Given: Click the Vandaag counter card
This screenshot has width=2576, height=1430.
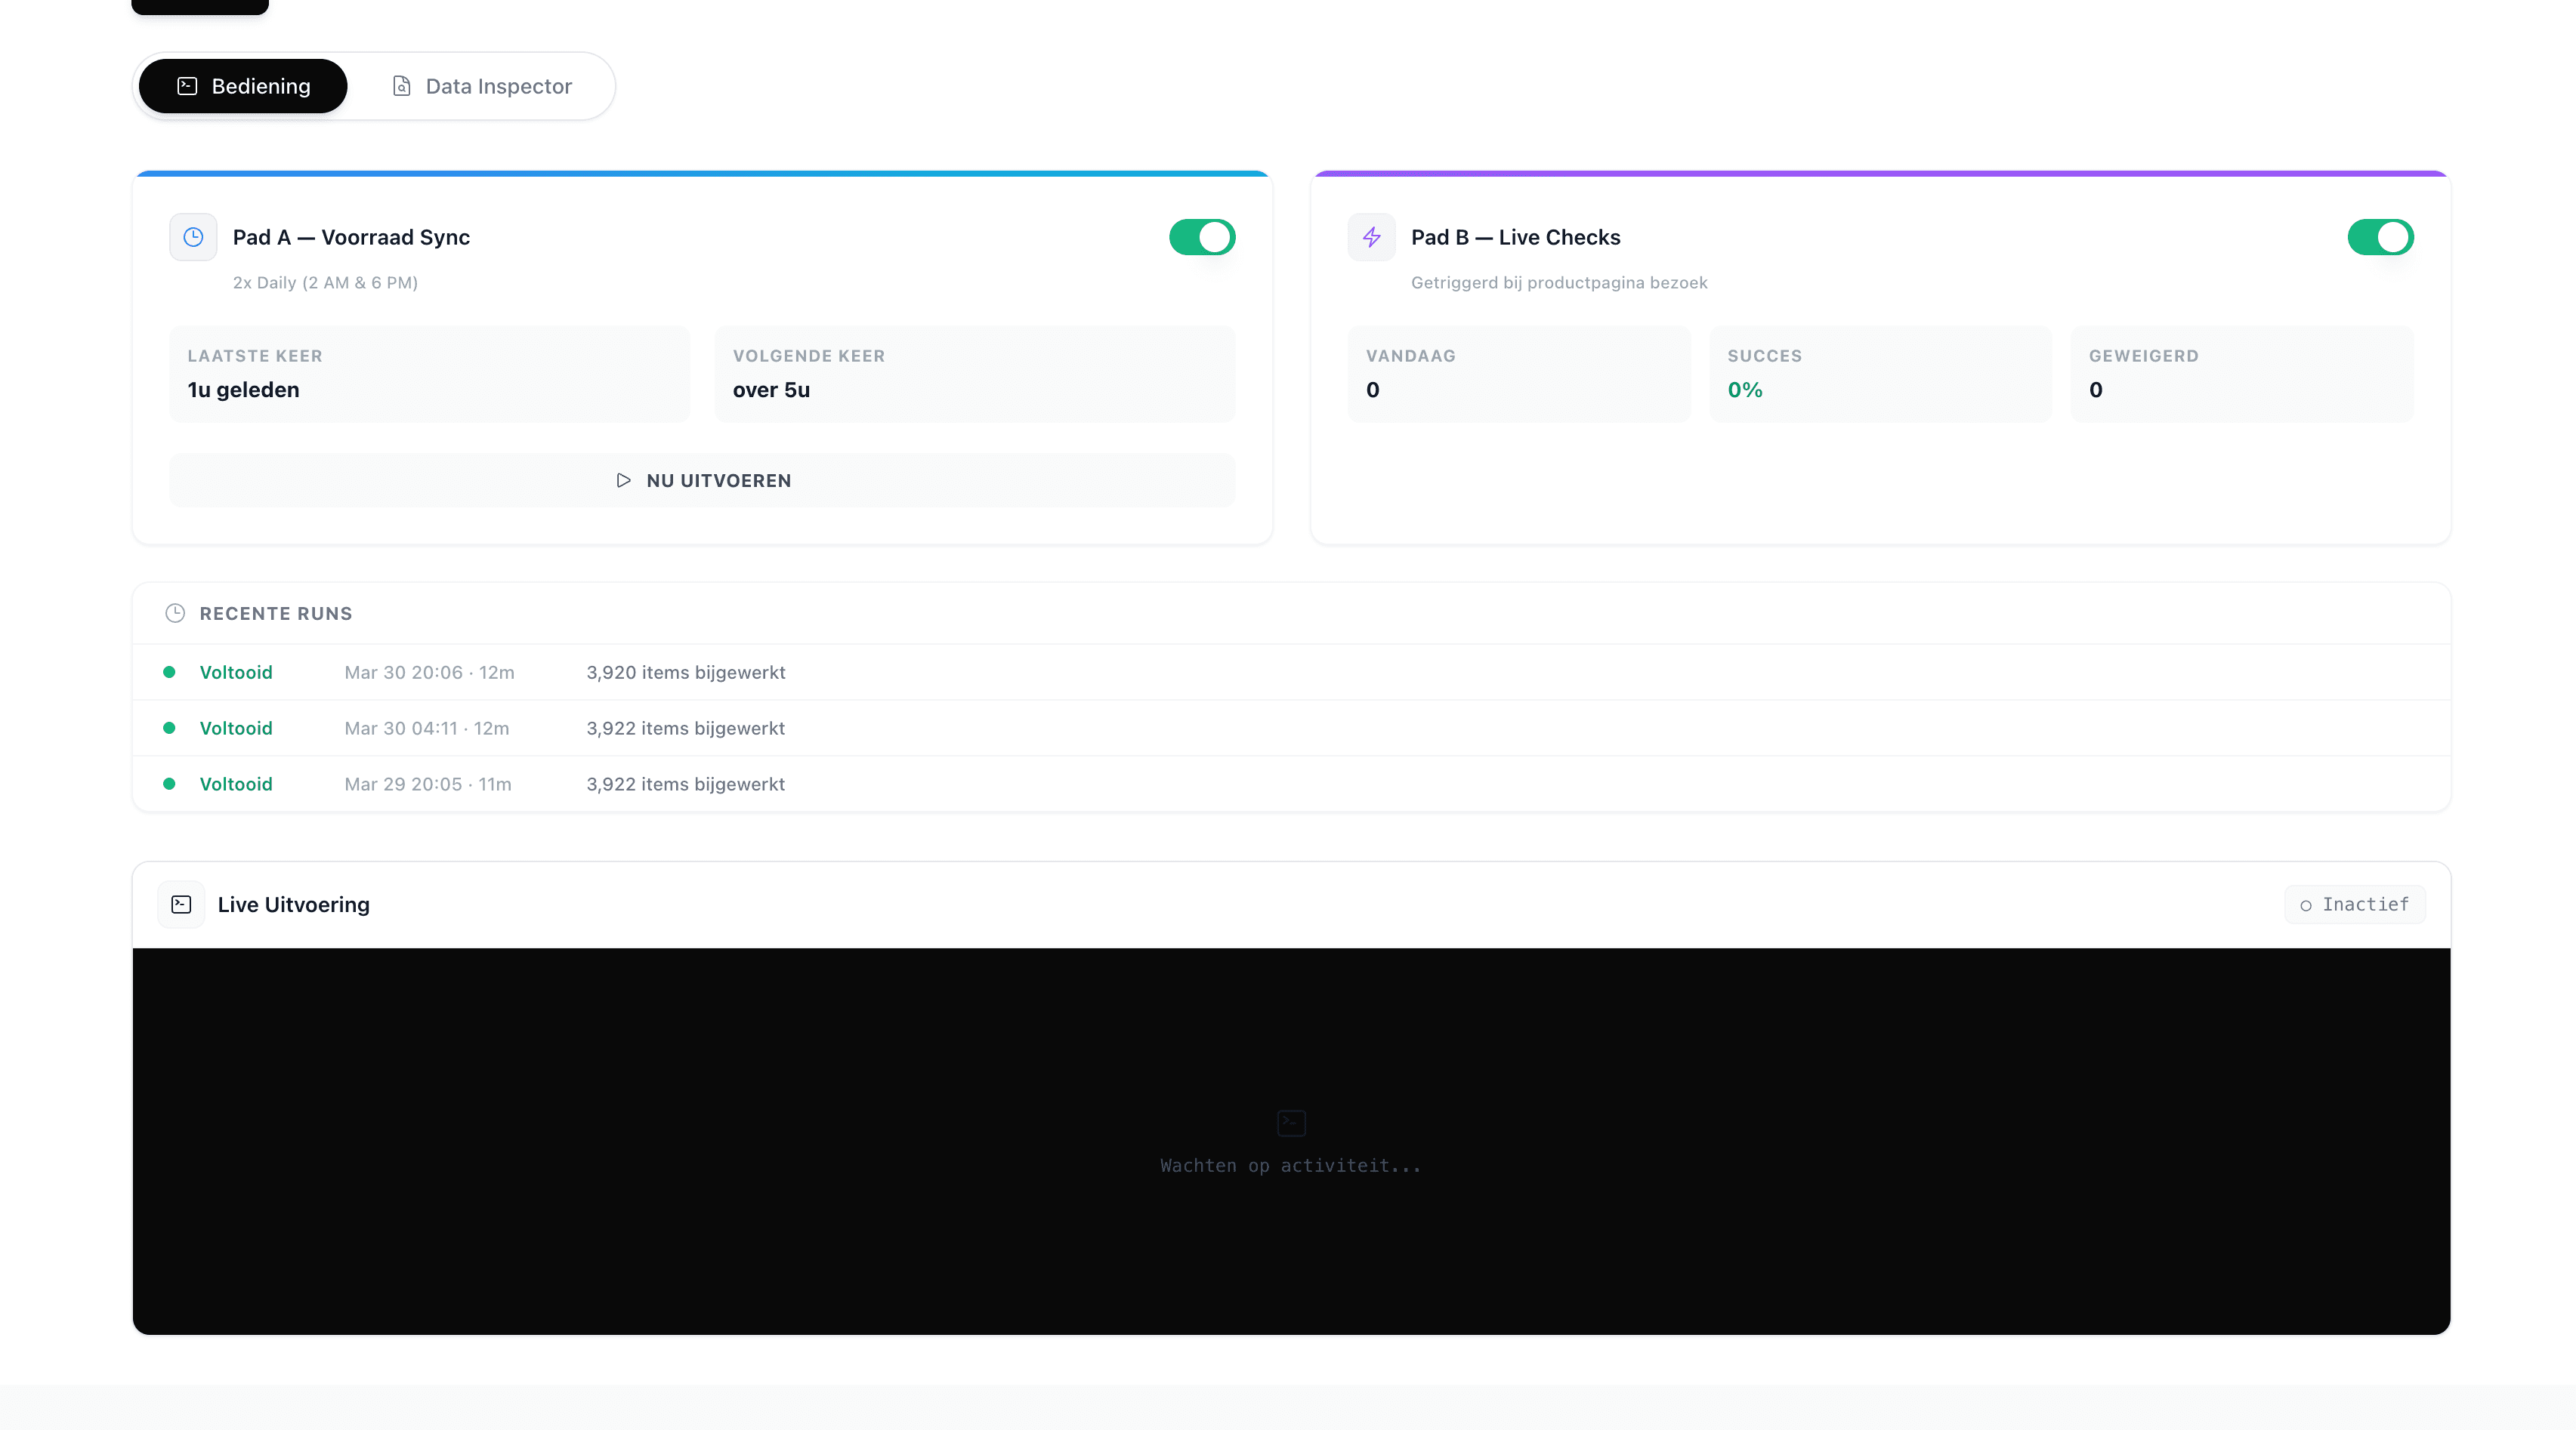Looking at the screenshot, I should pyautogui.click(x=1518, y=374).
